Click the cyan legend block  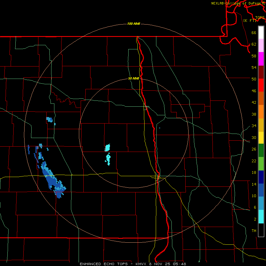pos(261,217)
